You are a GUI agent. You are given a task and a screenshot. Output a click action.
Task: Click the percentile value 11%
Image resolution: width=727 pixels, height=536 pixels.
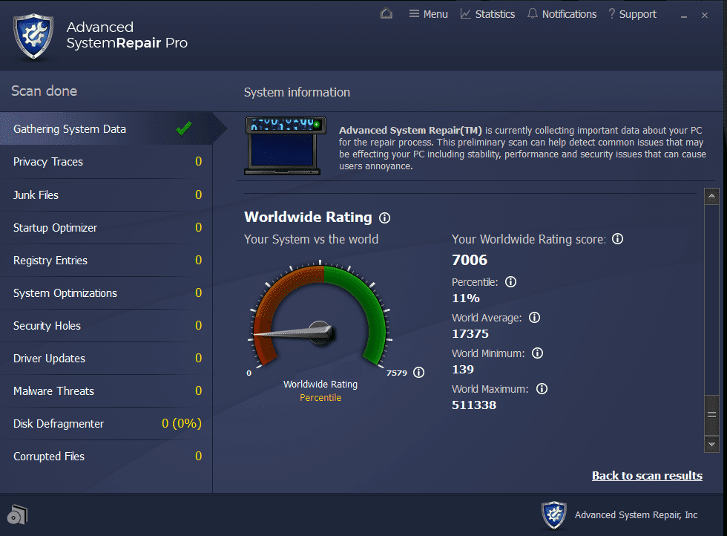466,298
